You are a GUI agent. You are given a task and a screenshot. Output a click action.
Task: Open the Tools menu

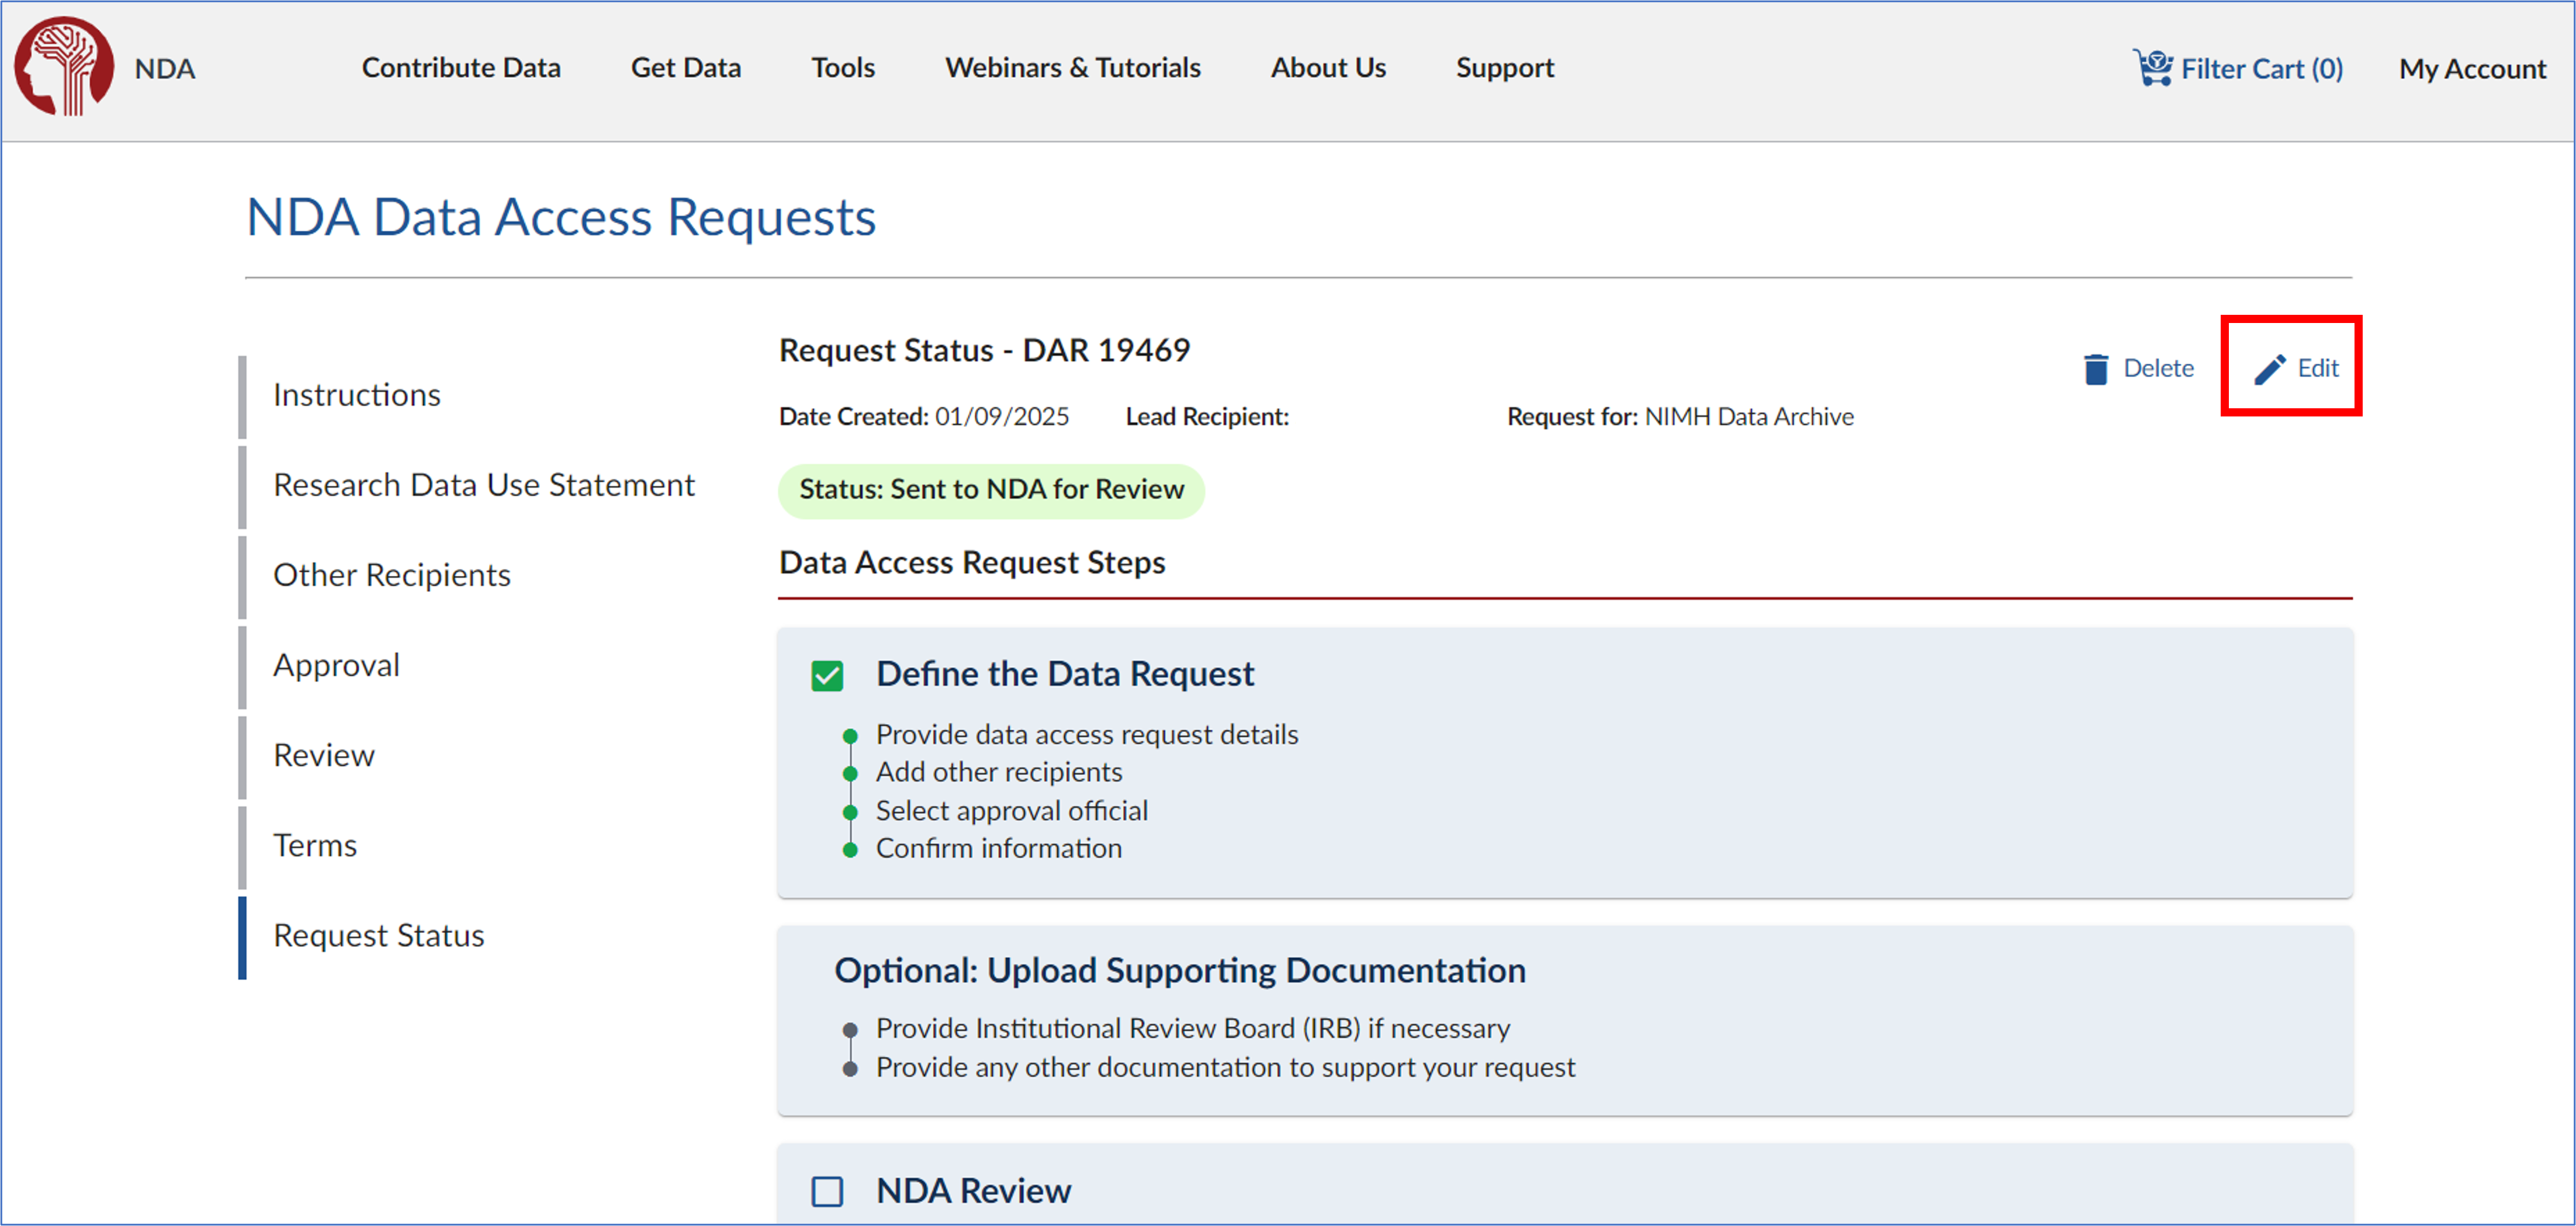tap(843, 68)
